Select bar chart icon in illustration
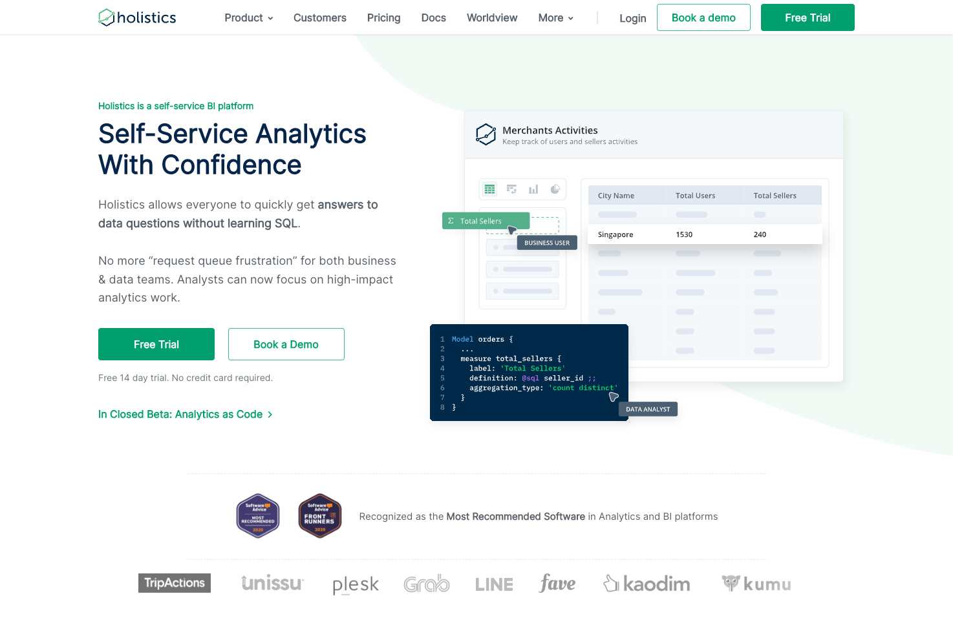 pos(533,189)
